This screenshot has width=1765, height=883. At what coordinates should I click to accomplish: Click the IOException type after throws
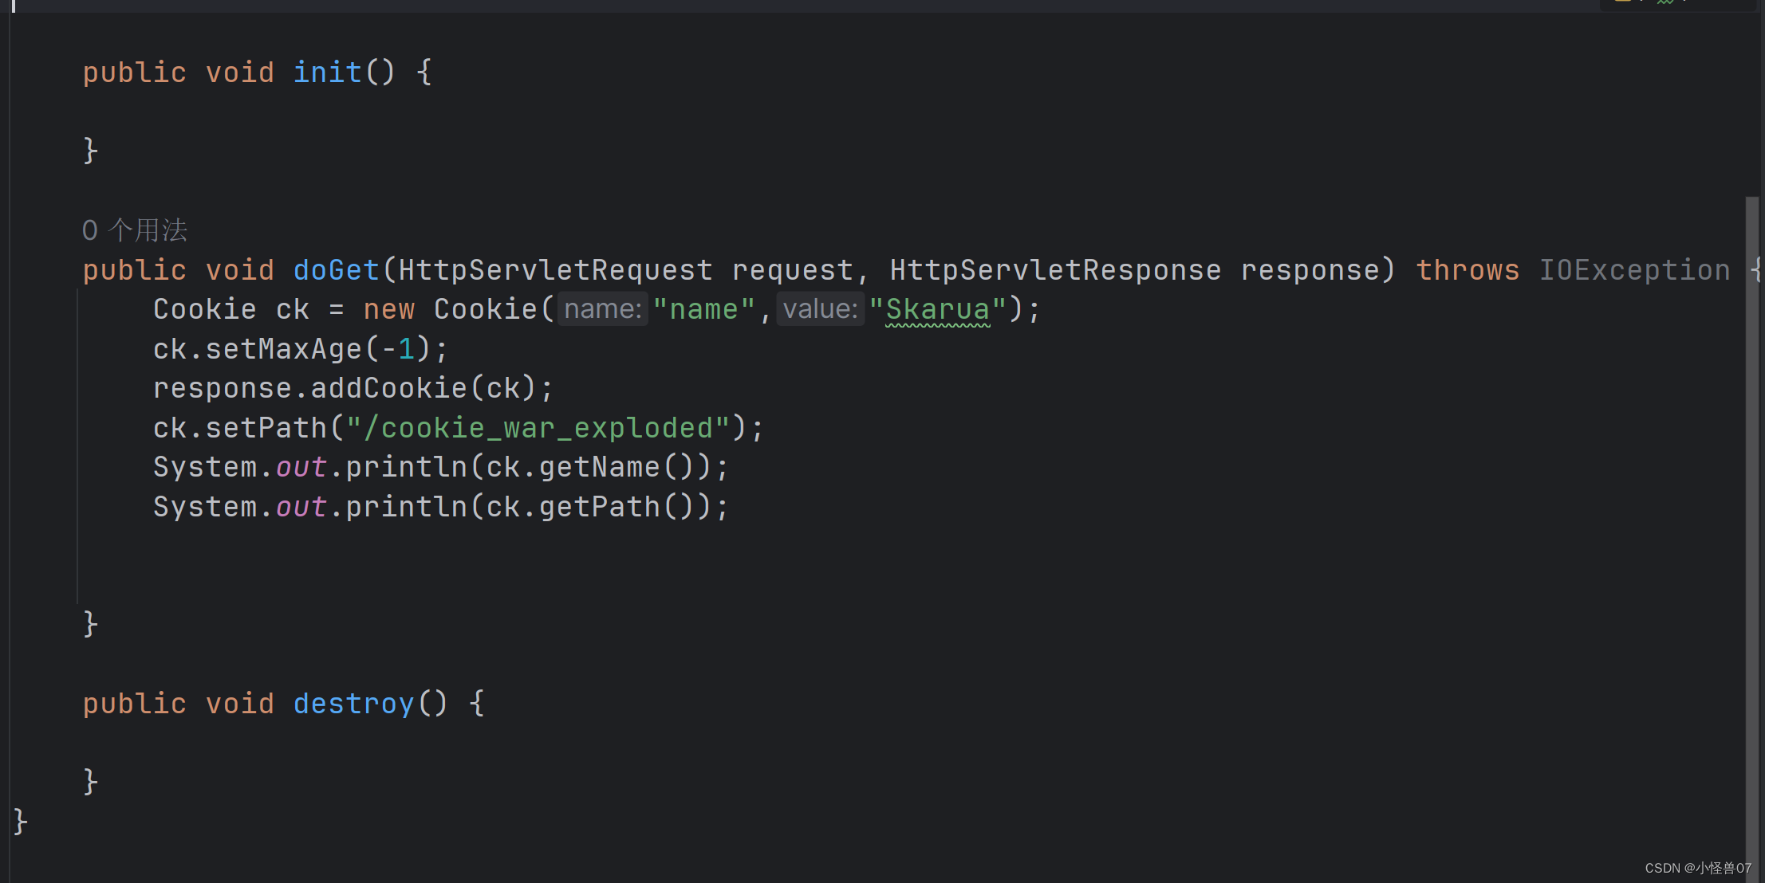[x=1633, y=269]
